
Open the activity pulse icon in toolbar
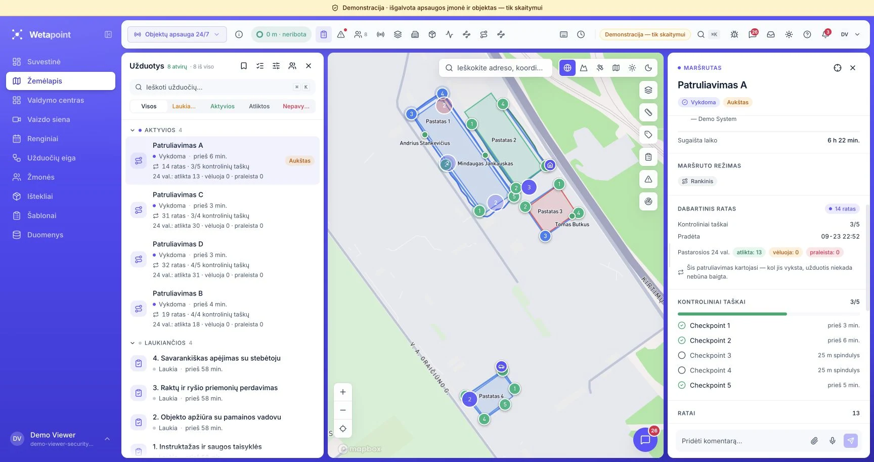[x=449, y=34]
